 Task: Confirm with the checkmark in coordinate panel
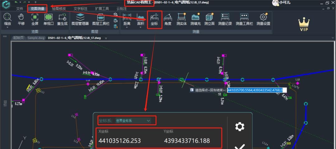click(240, 147)
